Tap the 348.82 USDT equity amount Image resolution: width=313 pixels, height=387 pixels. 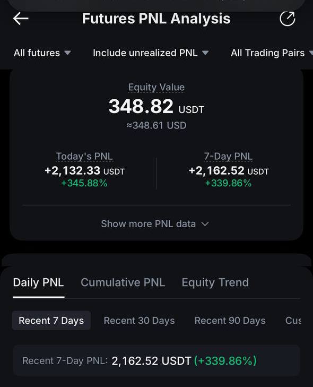pos(156,107)
